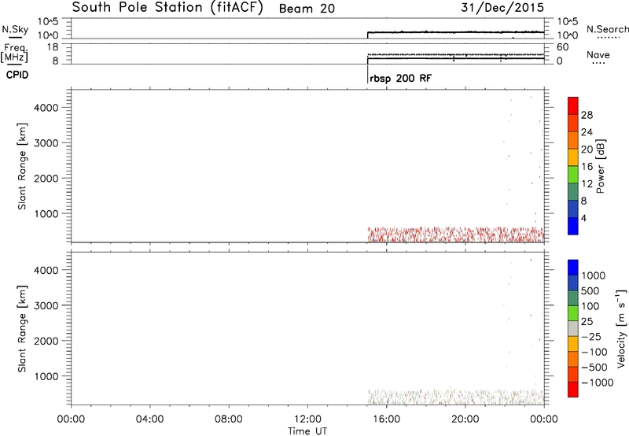
Task: Click the N.Sky noise trace line
Action: (x=456, y=32)
